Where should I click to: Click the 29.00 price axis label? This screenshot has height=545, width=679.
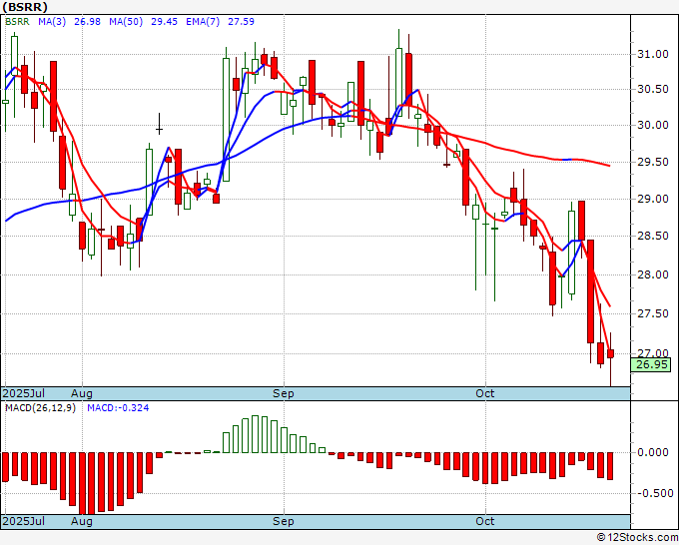(x=653, y=199)
